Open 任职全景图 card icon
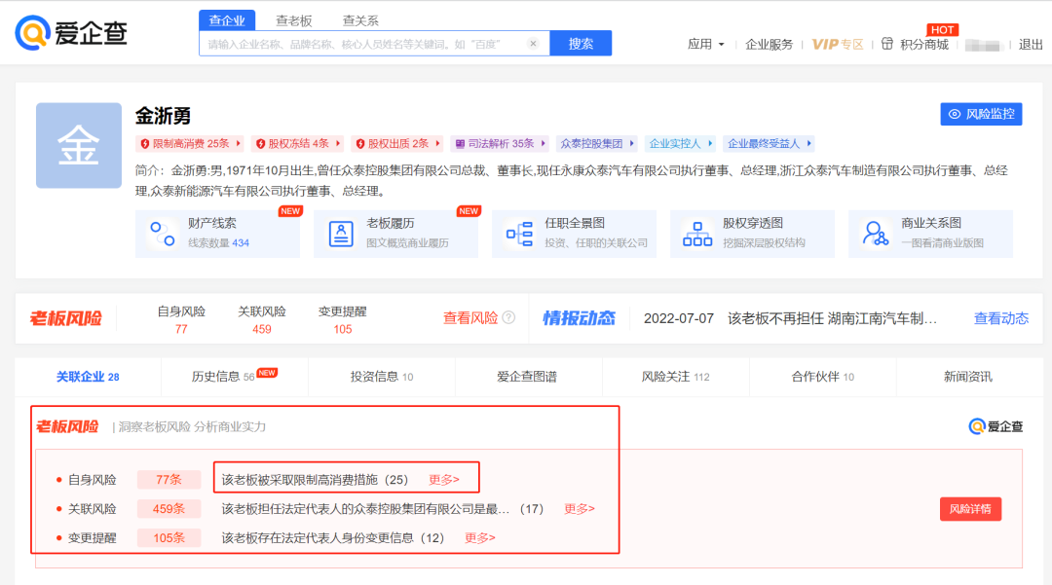Viewport: 1052px width, 585px height. [x=519, y=234]
